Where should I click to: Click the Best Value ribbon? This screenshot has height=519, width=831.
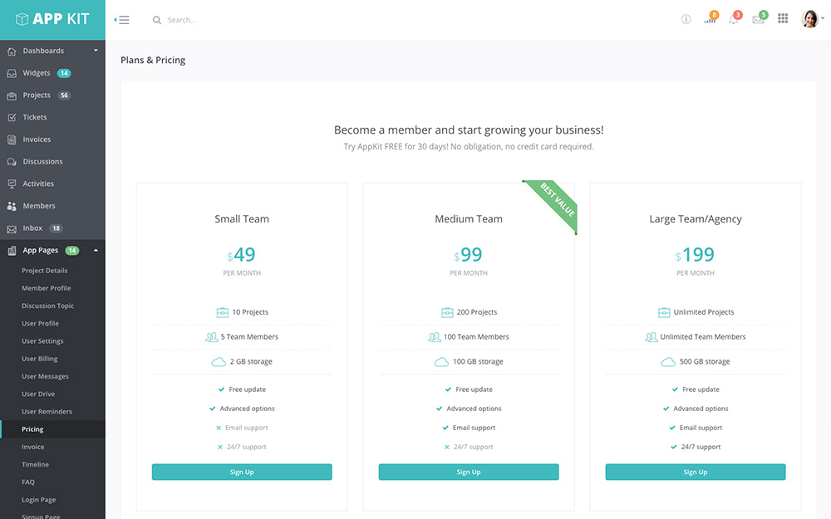pos(553,204)
